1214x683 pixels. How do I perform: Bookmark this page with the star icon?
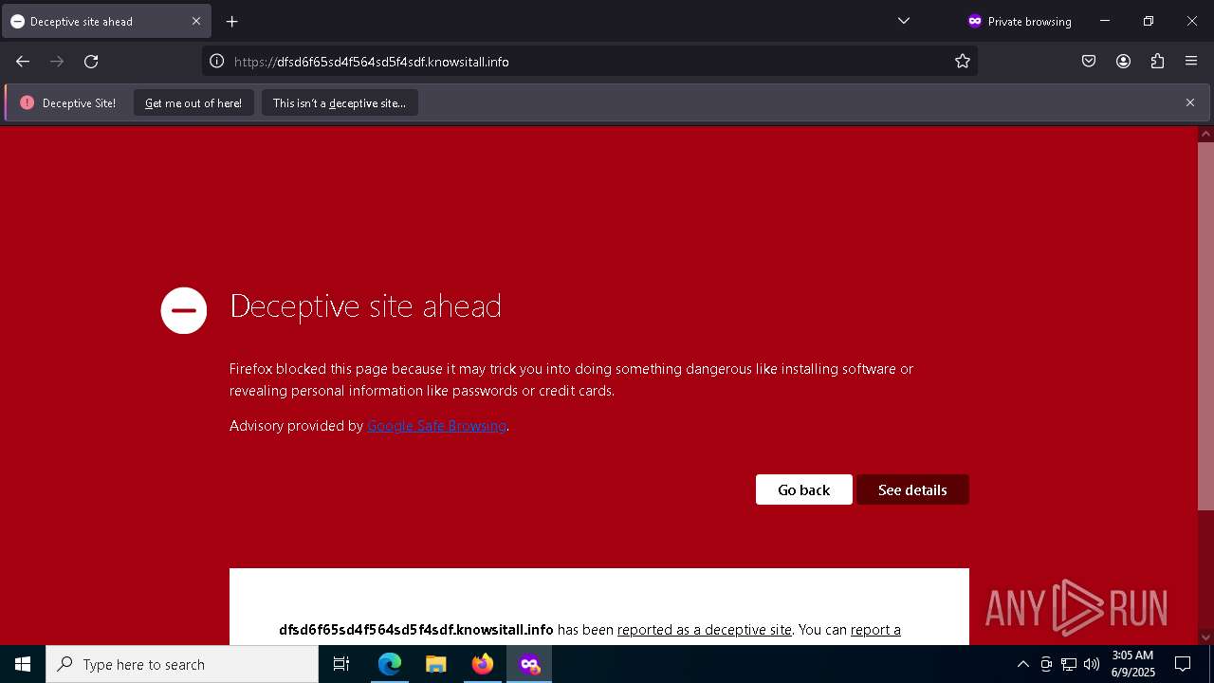[963, 62]
